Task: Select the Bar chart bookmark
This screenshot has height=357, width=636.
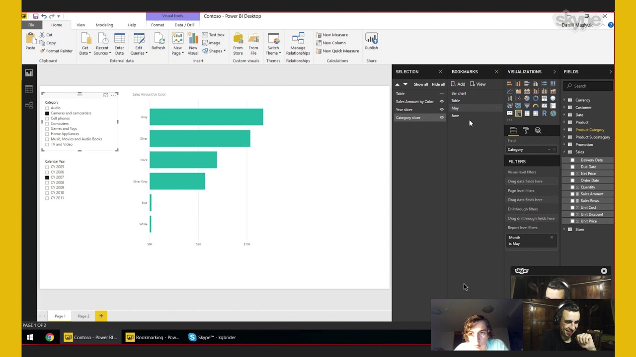Action: point(459,93)
